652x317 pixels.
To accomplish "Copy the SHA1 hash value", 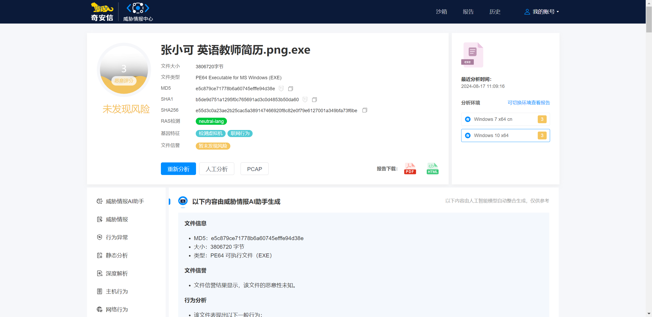I will click(x=314, y=100).
